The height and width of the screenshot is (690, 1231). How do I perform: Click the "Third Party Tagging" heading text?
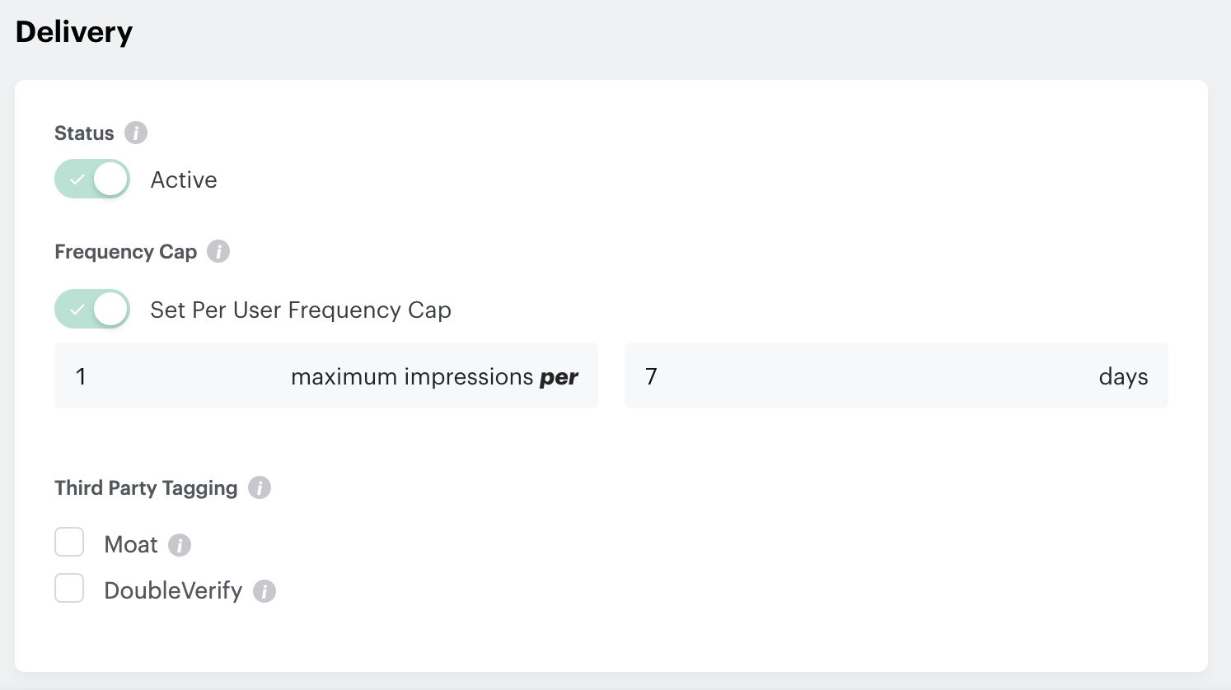point(146,488)
